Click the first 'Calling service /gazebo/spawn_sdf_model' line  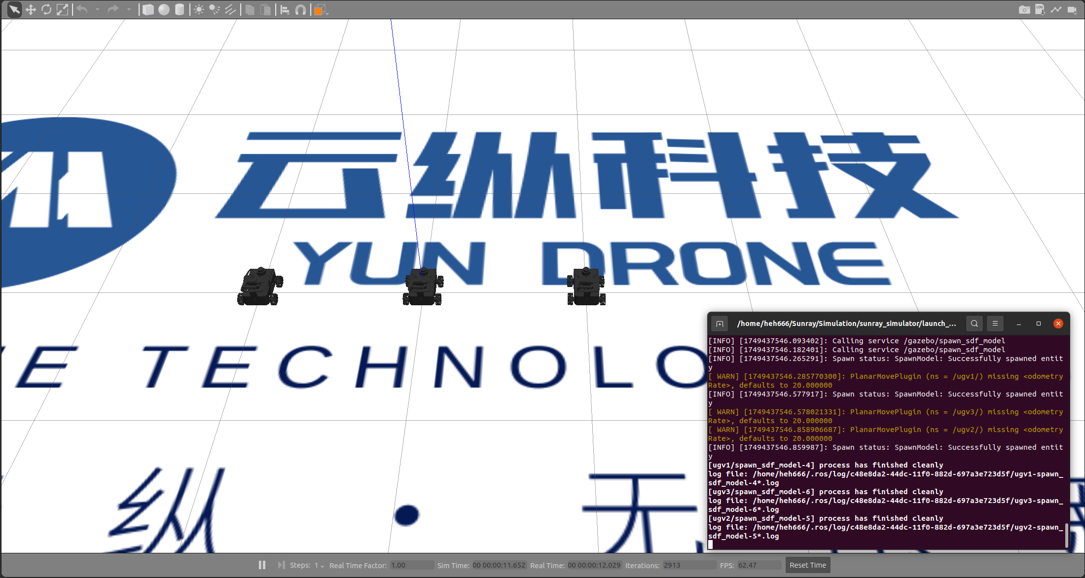(x=857, y=341)
